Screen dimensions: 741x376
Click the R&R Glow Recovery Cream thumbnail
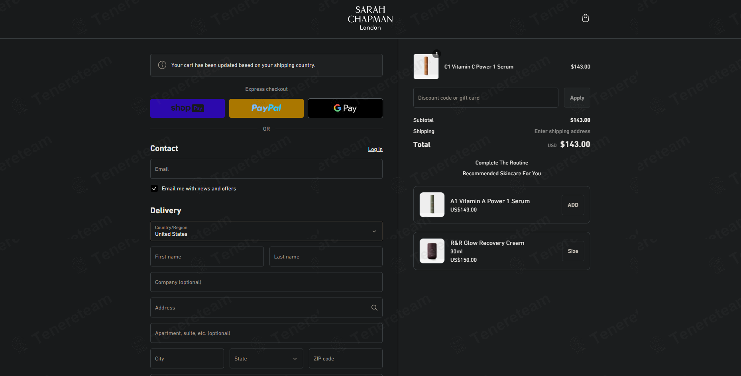[x=432, y=251]
